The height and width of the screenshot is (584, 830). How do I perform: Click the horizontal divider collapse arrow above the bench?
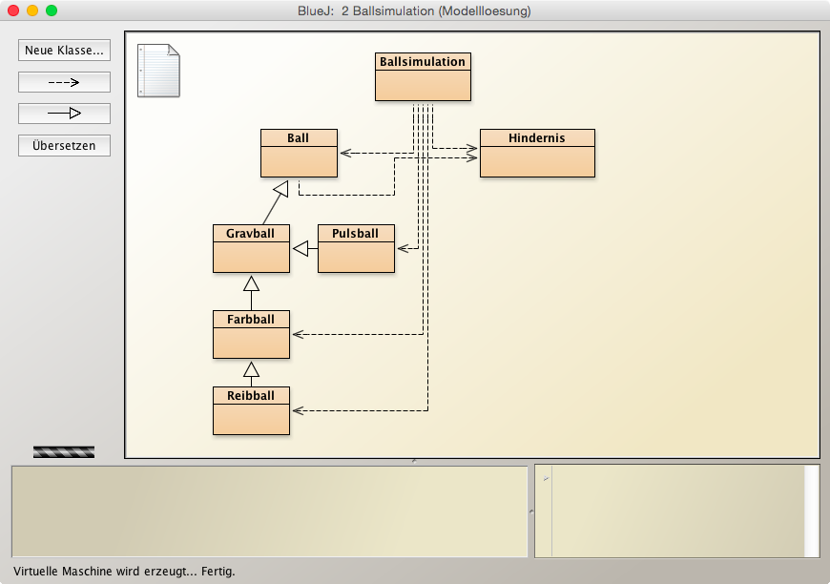point(414,461)
